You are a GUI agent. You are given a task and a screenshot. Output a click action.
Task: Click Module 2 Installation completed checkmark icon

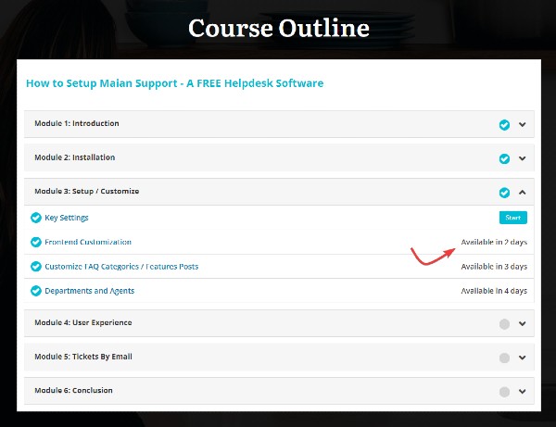(504, 158)
